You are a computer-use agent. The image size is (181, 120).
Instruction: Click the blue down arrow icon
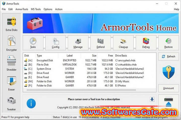pyautogui.click(x=152, y=99)
